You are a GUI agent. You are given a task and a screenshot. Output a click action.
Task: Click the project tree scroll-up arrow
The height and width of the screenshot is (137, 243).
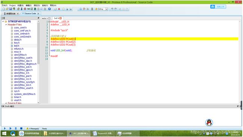(x=38, y=21)
